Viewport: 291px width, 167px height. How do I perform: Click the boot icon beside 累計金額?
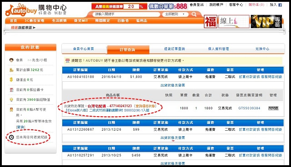click(x=11, y=70)
